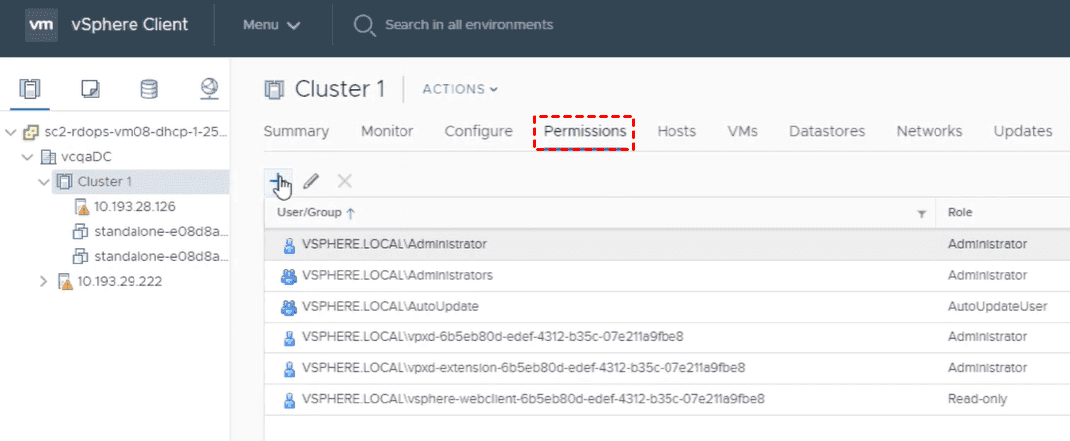
Task: Open the Menu dropdown
Action: (271, 25)
